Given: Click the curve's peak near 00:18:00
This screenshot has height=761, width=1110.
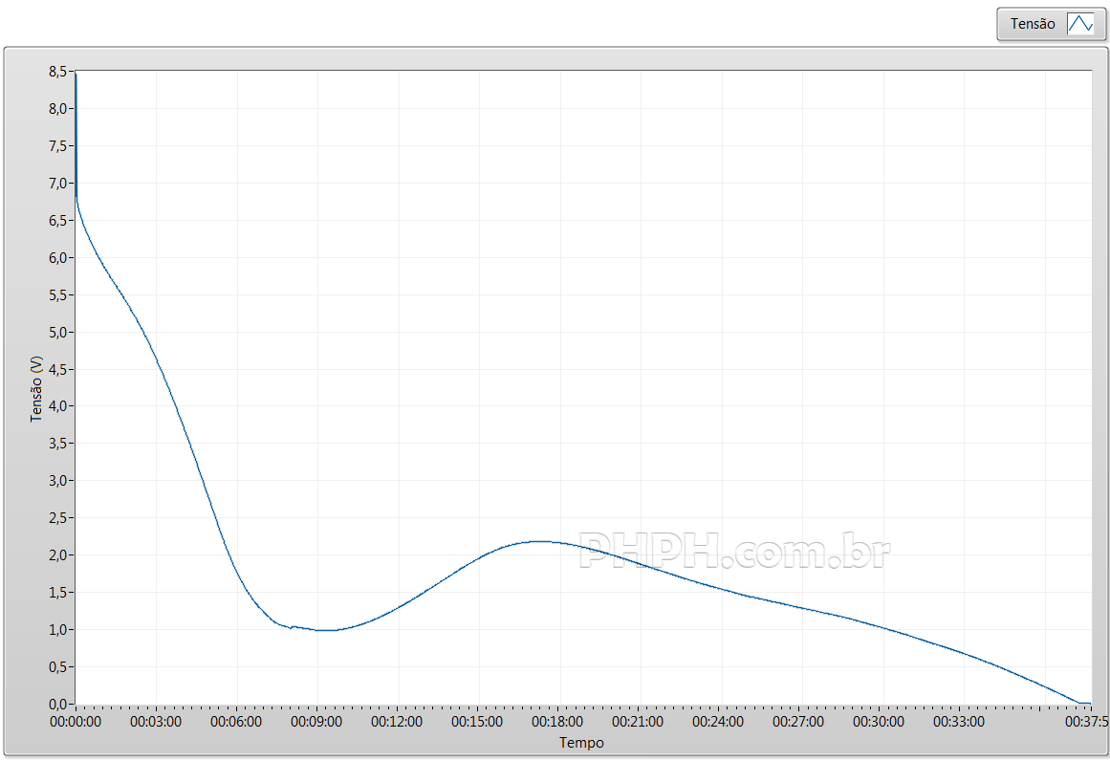Looking at the screenshot, I should click(x=541, y=541).
